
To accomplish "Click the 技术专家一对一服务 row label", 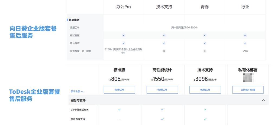I will [80, 51].
